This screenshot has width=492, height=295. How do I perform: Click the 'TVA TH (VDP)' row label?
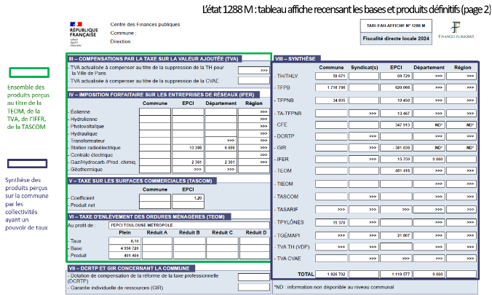[293, 247]
